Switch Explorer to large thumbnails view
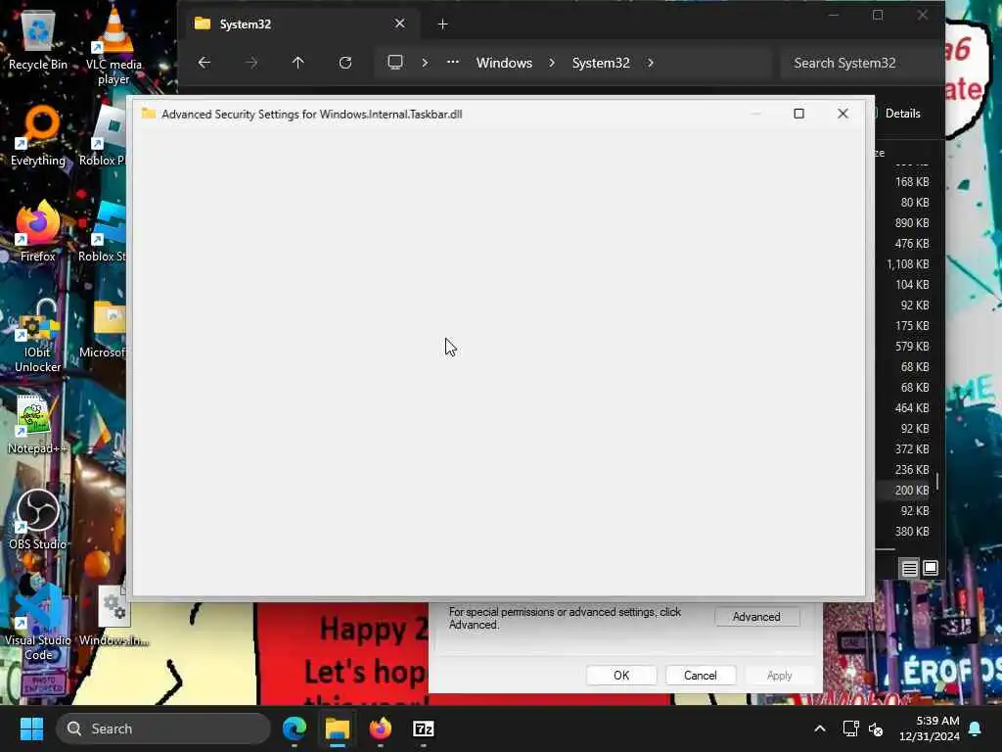 [x=931, y=568]
